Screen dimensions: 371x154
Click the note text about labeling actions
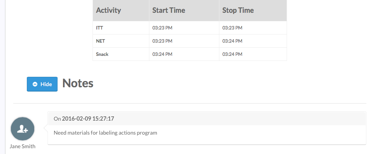coord(105,133)
